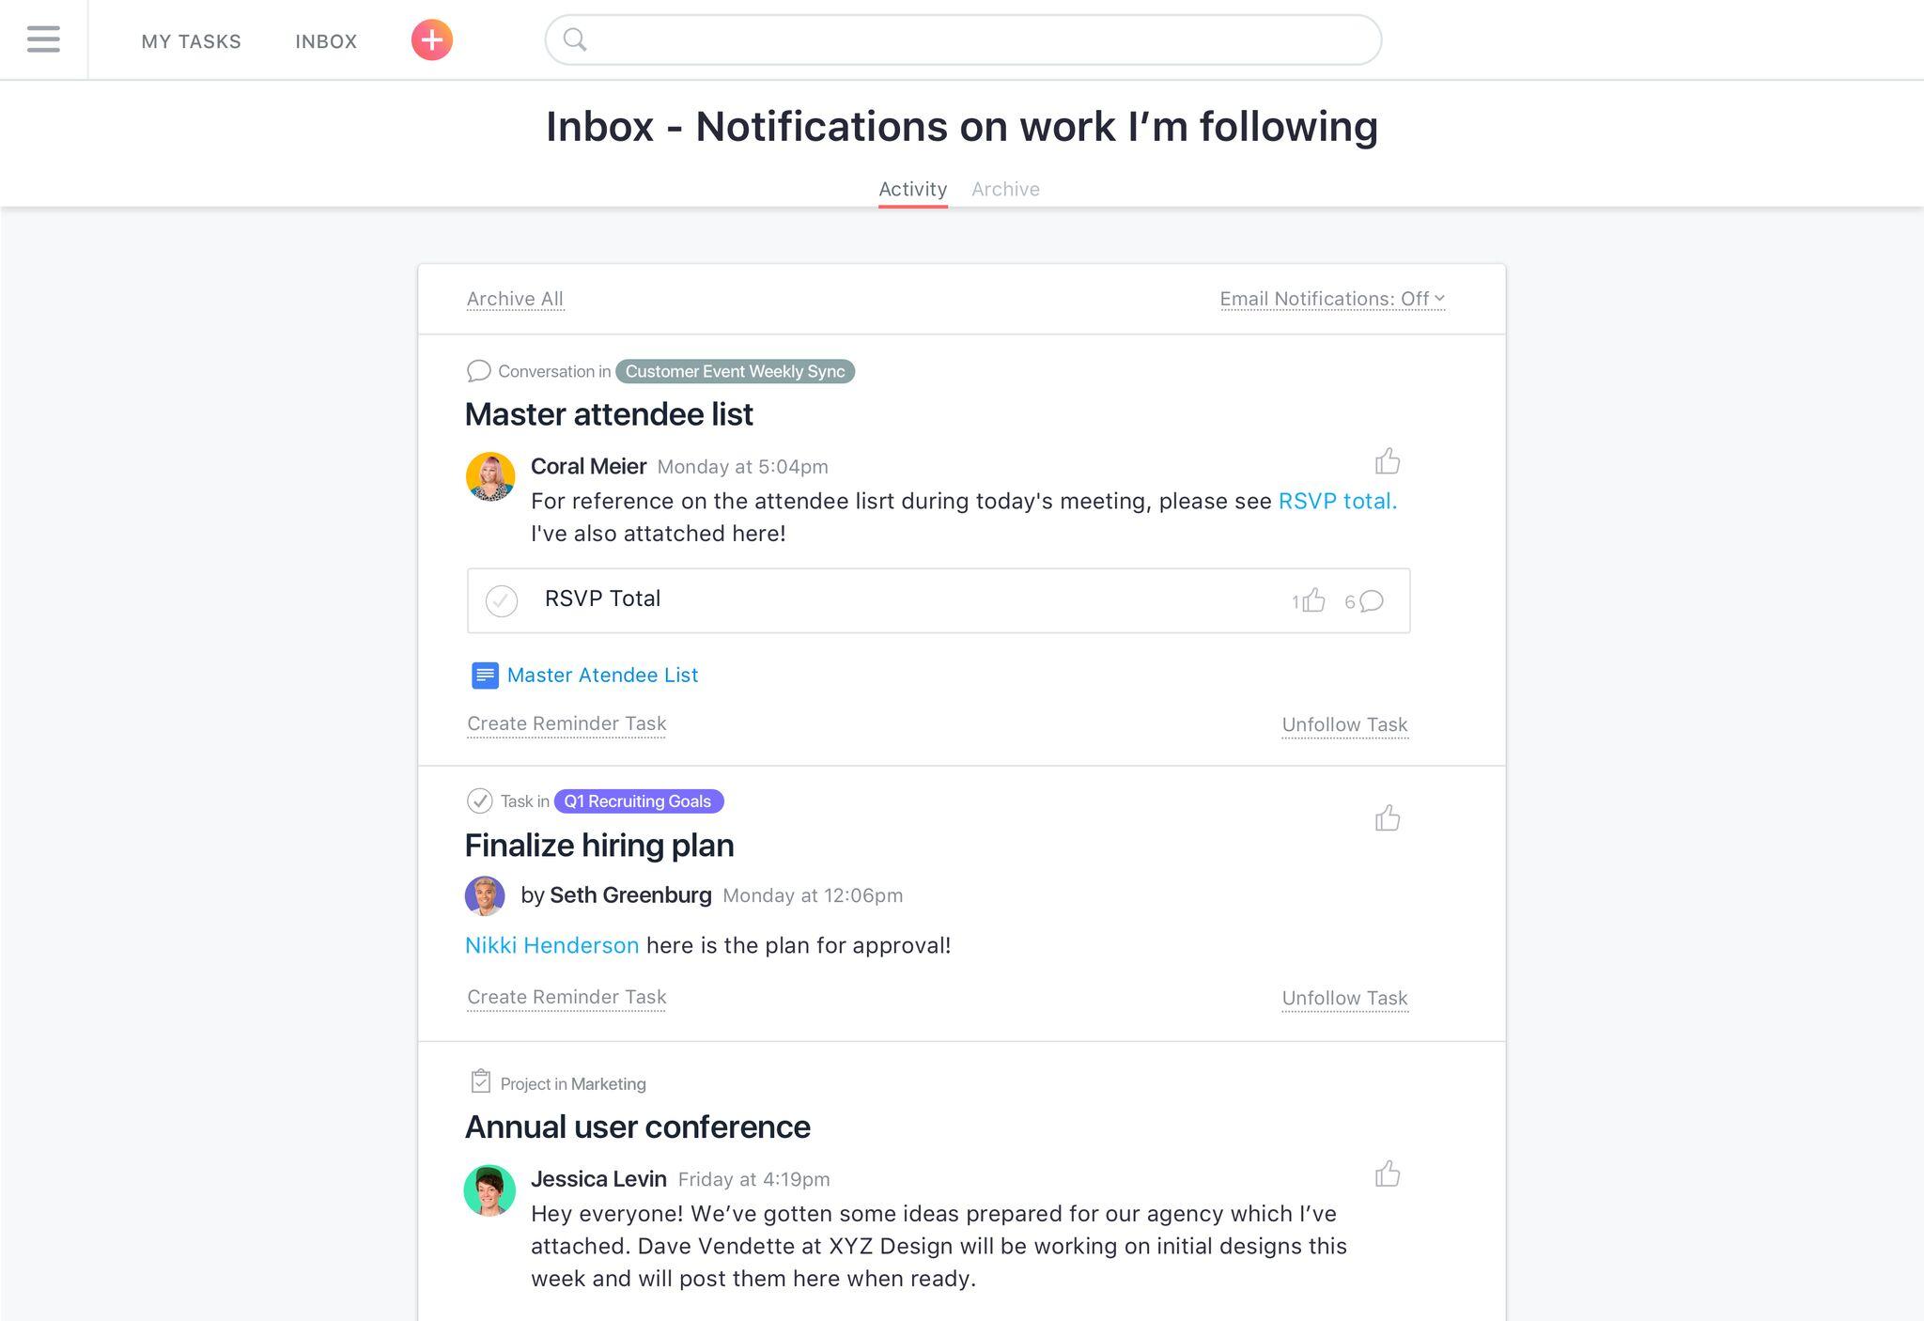
Task: Click the thumbs up icon on Annual user conference
Action: pos(1386,1173)
